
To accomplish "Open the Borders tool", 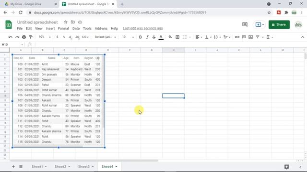I will 177,37.
